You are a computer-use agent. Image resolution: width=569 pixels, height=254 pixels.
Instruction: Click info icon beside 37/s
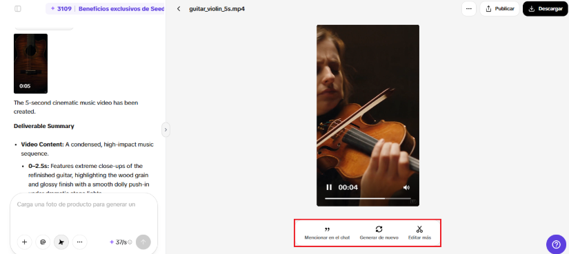[x=130, y=242]
